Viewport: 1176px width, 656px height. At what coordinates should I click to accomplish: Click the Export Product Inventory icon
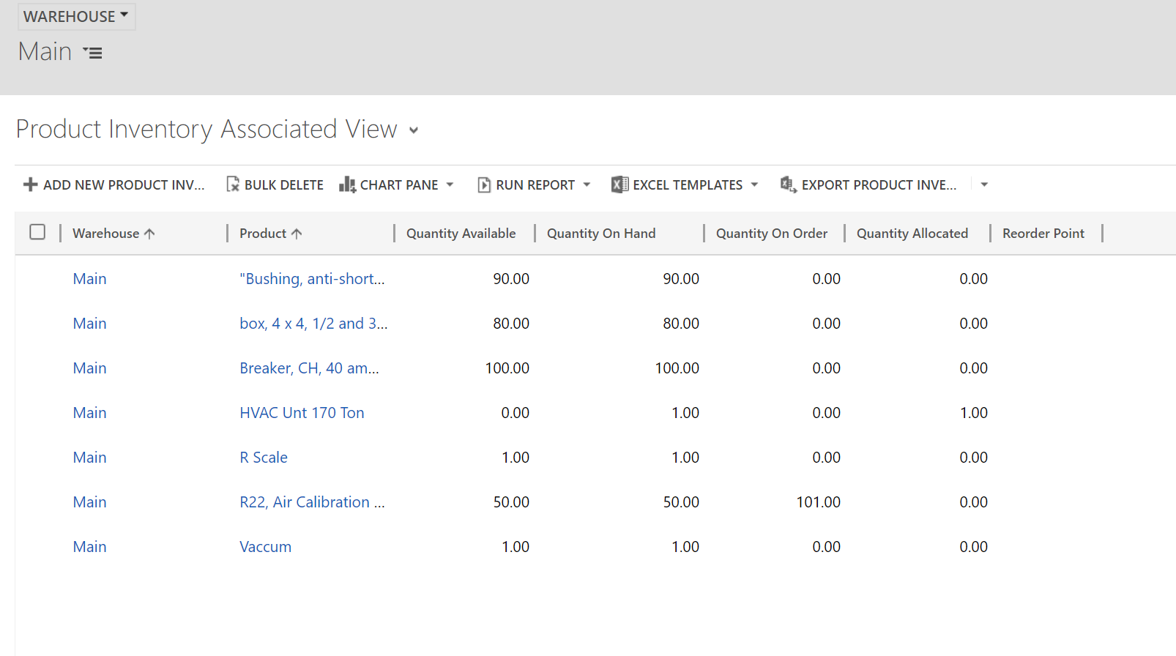788,184
